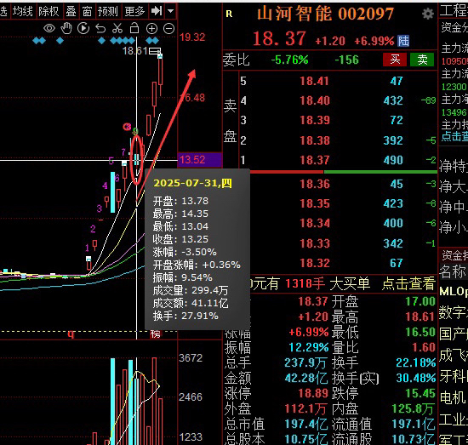This screenshot has height=445, width=468.
Task: Open the settings gear beside stock name
Action: [428, 14]
